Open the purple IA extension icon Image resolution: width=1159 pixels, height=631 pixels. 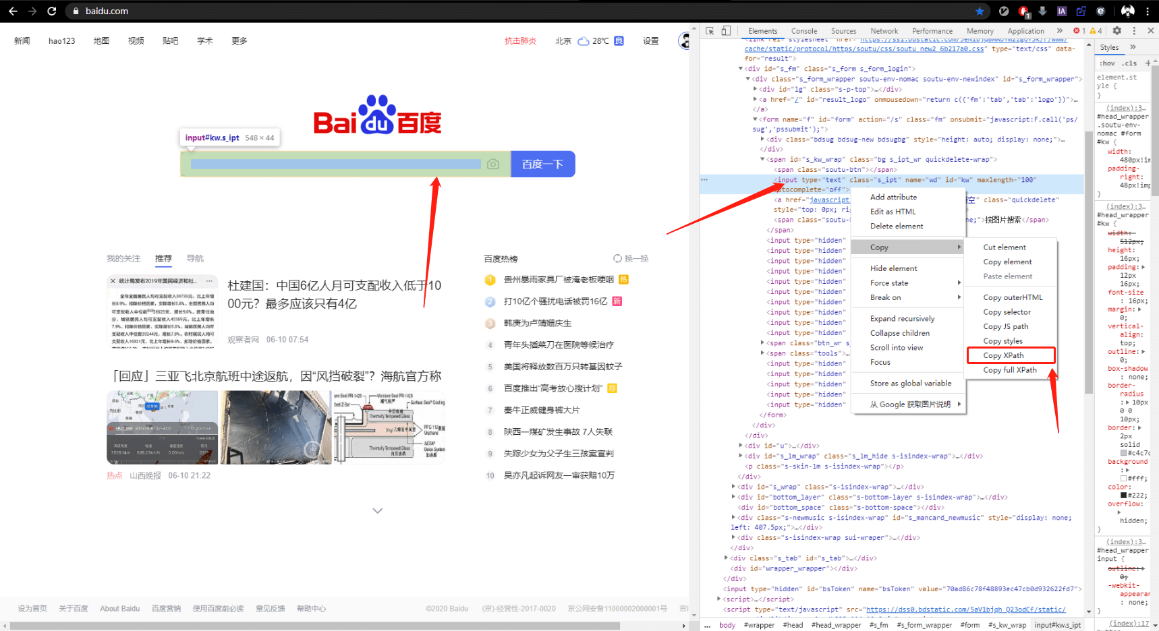coord(1062,11)
